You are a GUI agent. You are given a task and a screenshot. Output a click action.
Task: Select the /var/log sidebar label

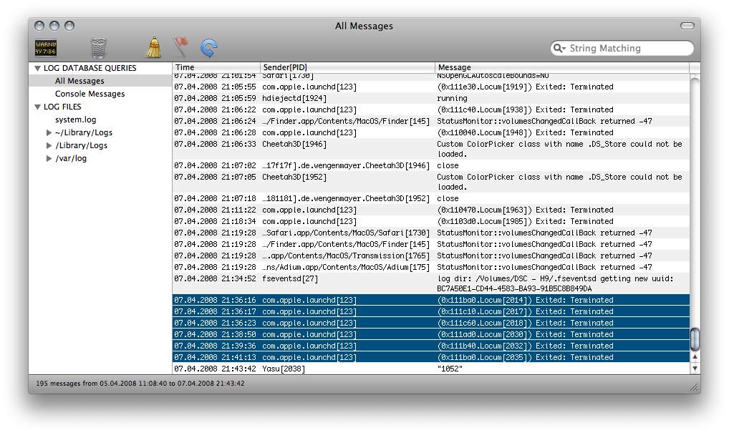tap(71, 158)
